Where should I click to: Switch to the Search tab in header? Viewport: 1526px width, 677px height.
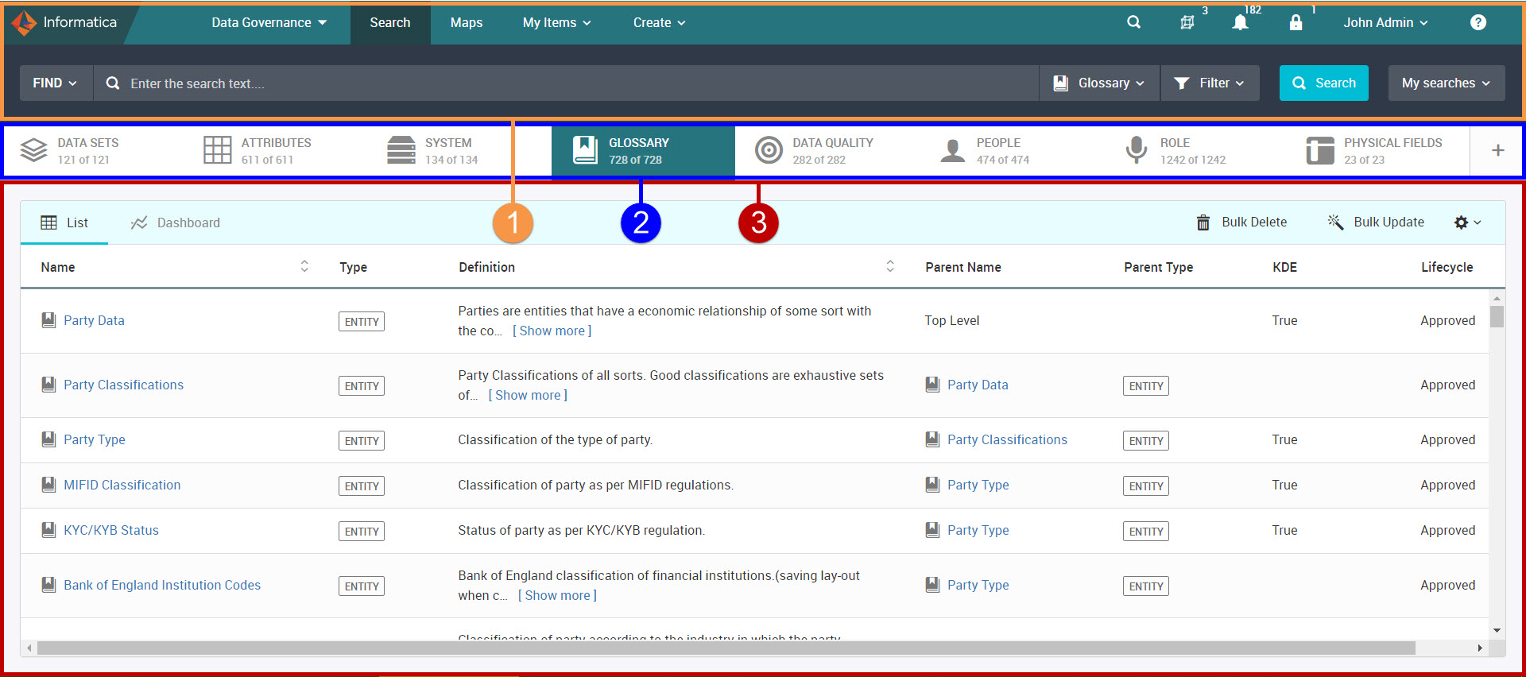(390, 22)
